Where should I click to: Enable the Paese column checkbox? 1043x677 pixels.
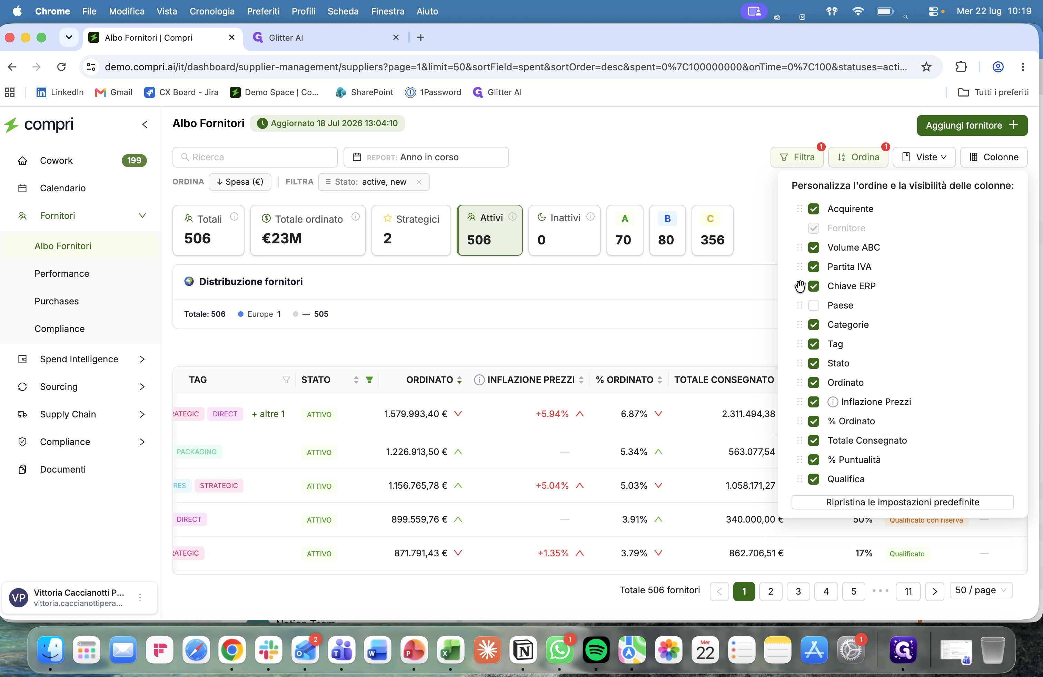[x=813, y=305]
